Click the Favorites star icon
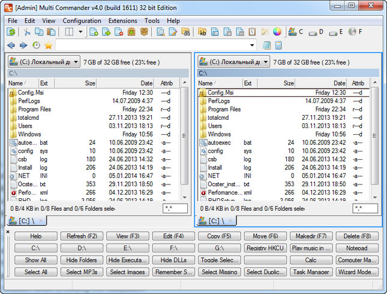387x294 pixels. coord(49,46)
